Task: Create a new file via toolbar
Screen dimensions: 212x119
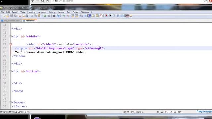Action: point(4,16)
